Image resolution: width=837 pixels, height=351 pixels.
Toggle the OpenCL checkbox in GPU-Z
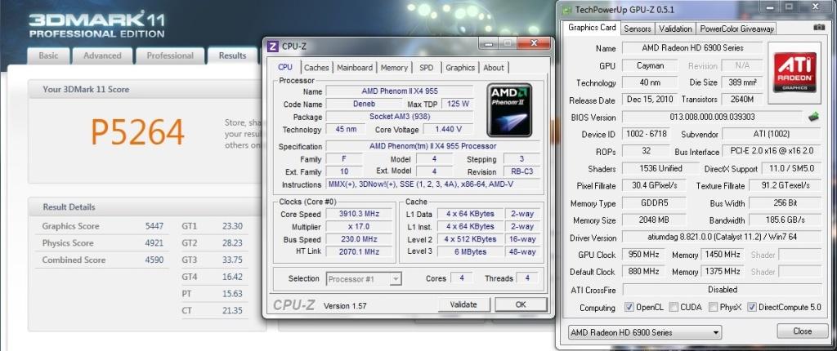629,307
